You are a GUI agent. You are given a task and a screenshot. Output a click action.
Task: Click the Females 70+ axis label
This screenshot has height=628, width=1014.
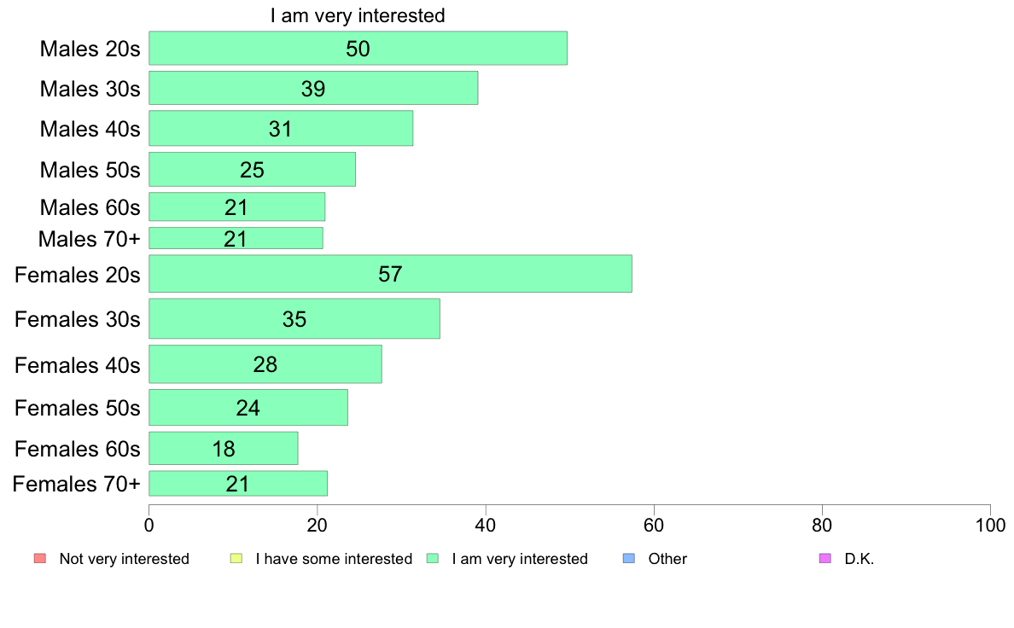click(x=76, y=484)
